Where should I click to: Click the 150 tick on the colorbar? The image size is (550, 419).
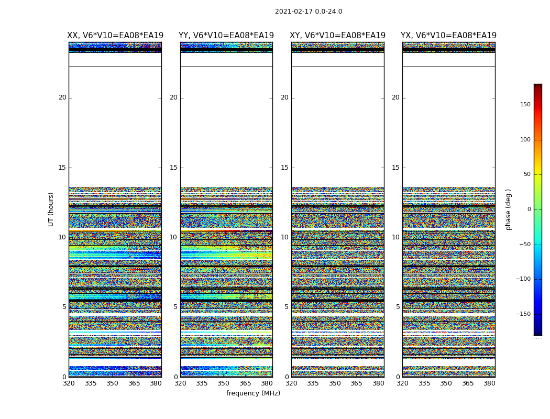coord(525,104)
